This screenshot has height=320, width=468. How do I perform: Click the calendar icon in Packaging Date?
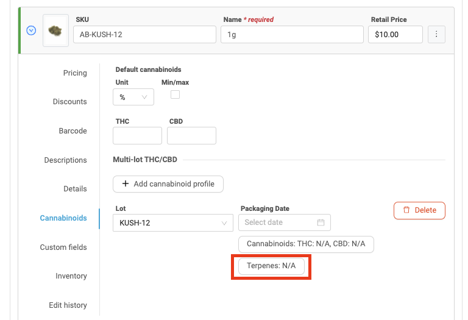pyautogui.click(x=321, y=222)
